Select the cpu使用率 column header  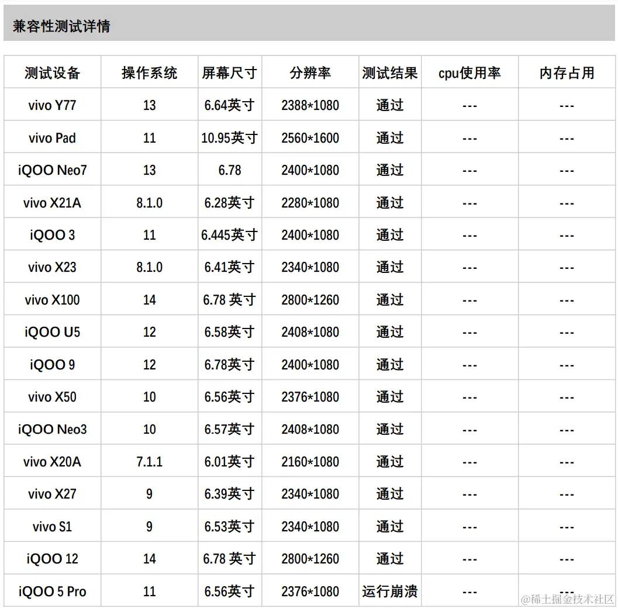coord(470,73)
